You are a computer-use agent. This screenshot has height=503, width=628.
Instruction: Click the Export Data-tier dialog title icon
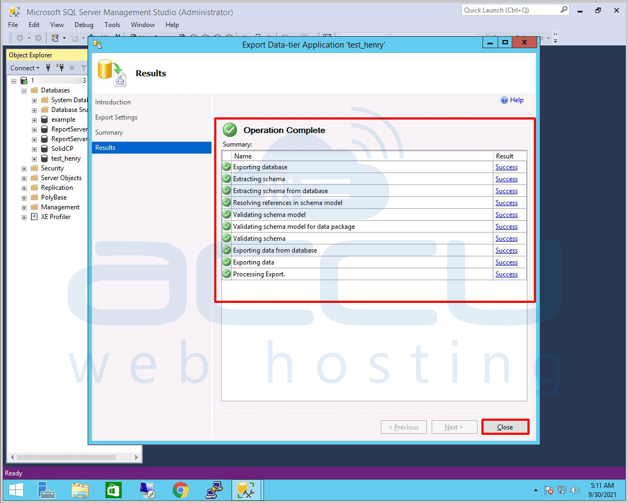point(97,44)
